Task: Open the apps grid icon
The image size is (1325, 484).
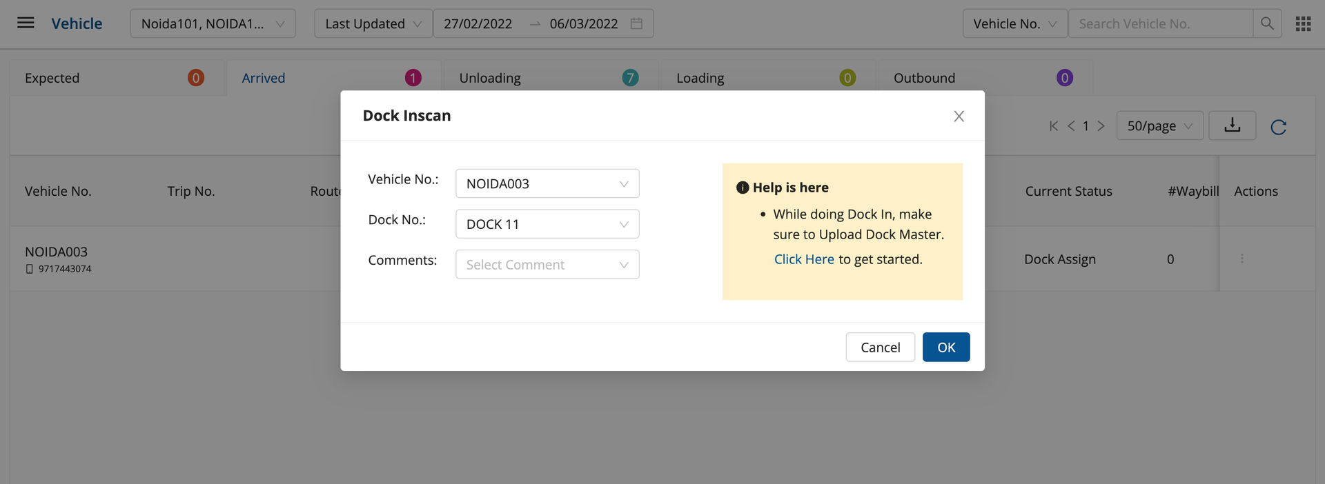Action: click(1303, 24)
